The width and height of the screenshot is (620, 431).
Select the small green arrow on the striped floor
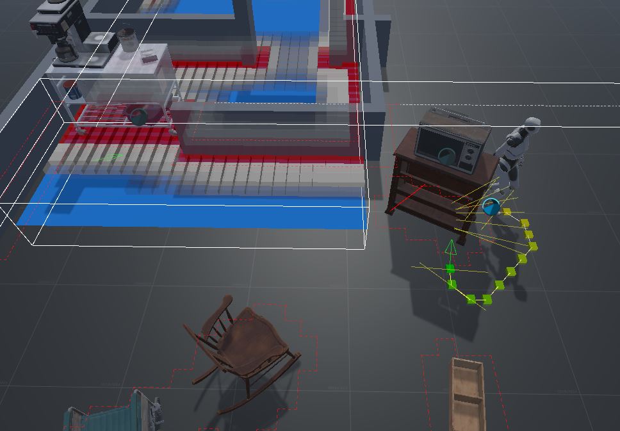110,156
